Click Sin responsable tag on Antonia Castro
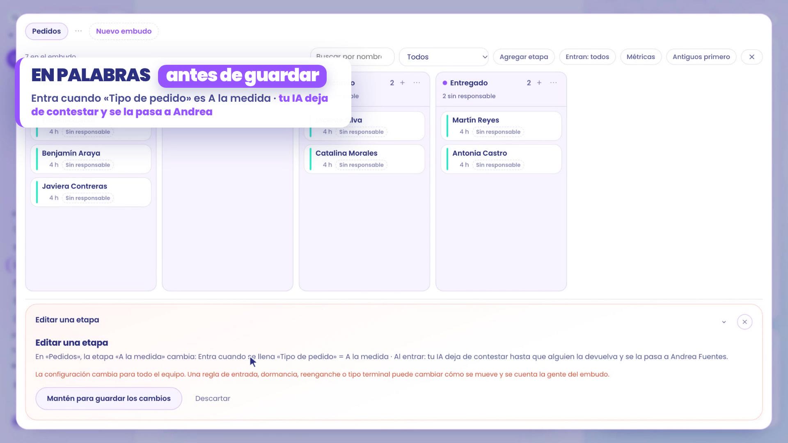 click(498, 165)
